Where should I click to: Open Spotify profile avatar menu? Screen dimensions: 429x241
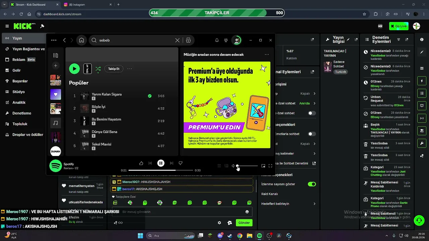pyautogui.click(x=237, y=40)
